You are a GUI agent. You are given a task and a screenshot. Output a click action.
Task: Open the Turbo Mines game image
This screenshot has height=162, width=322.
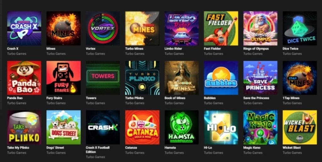pos(142,28)
